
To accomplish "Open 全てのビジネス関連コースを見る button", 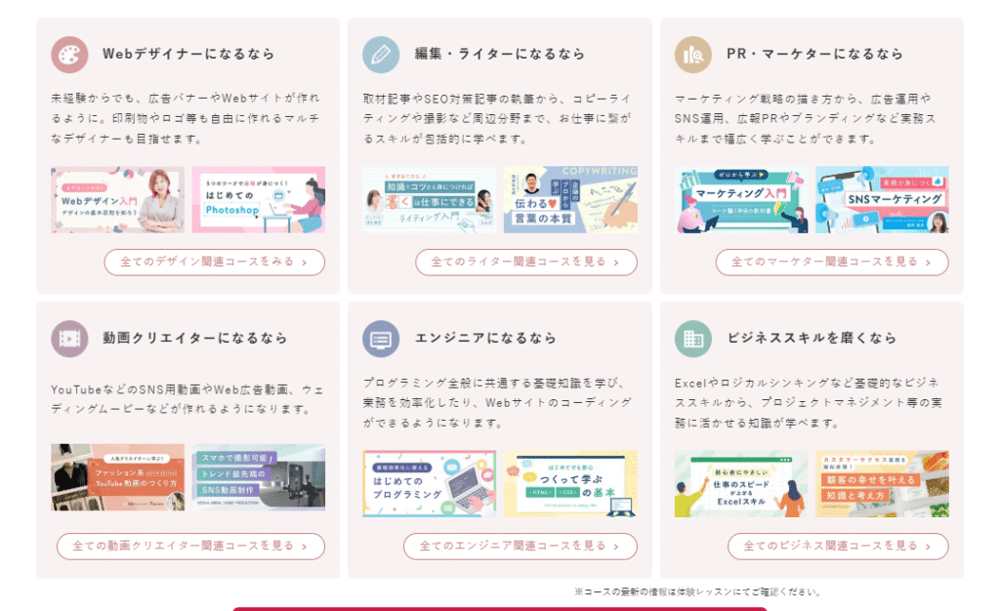I will (x=838, y=546).
